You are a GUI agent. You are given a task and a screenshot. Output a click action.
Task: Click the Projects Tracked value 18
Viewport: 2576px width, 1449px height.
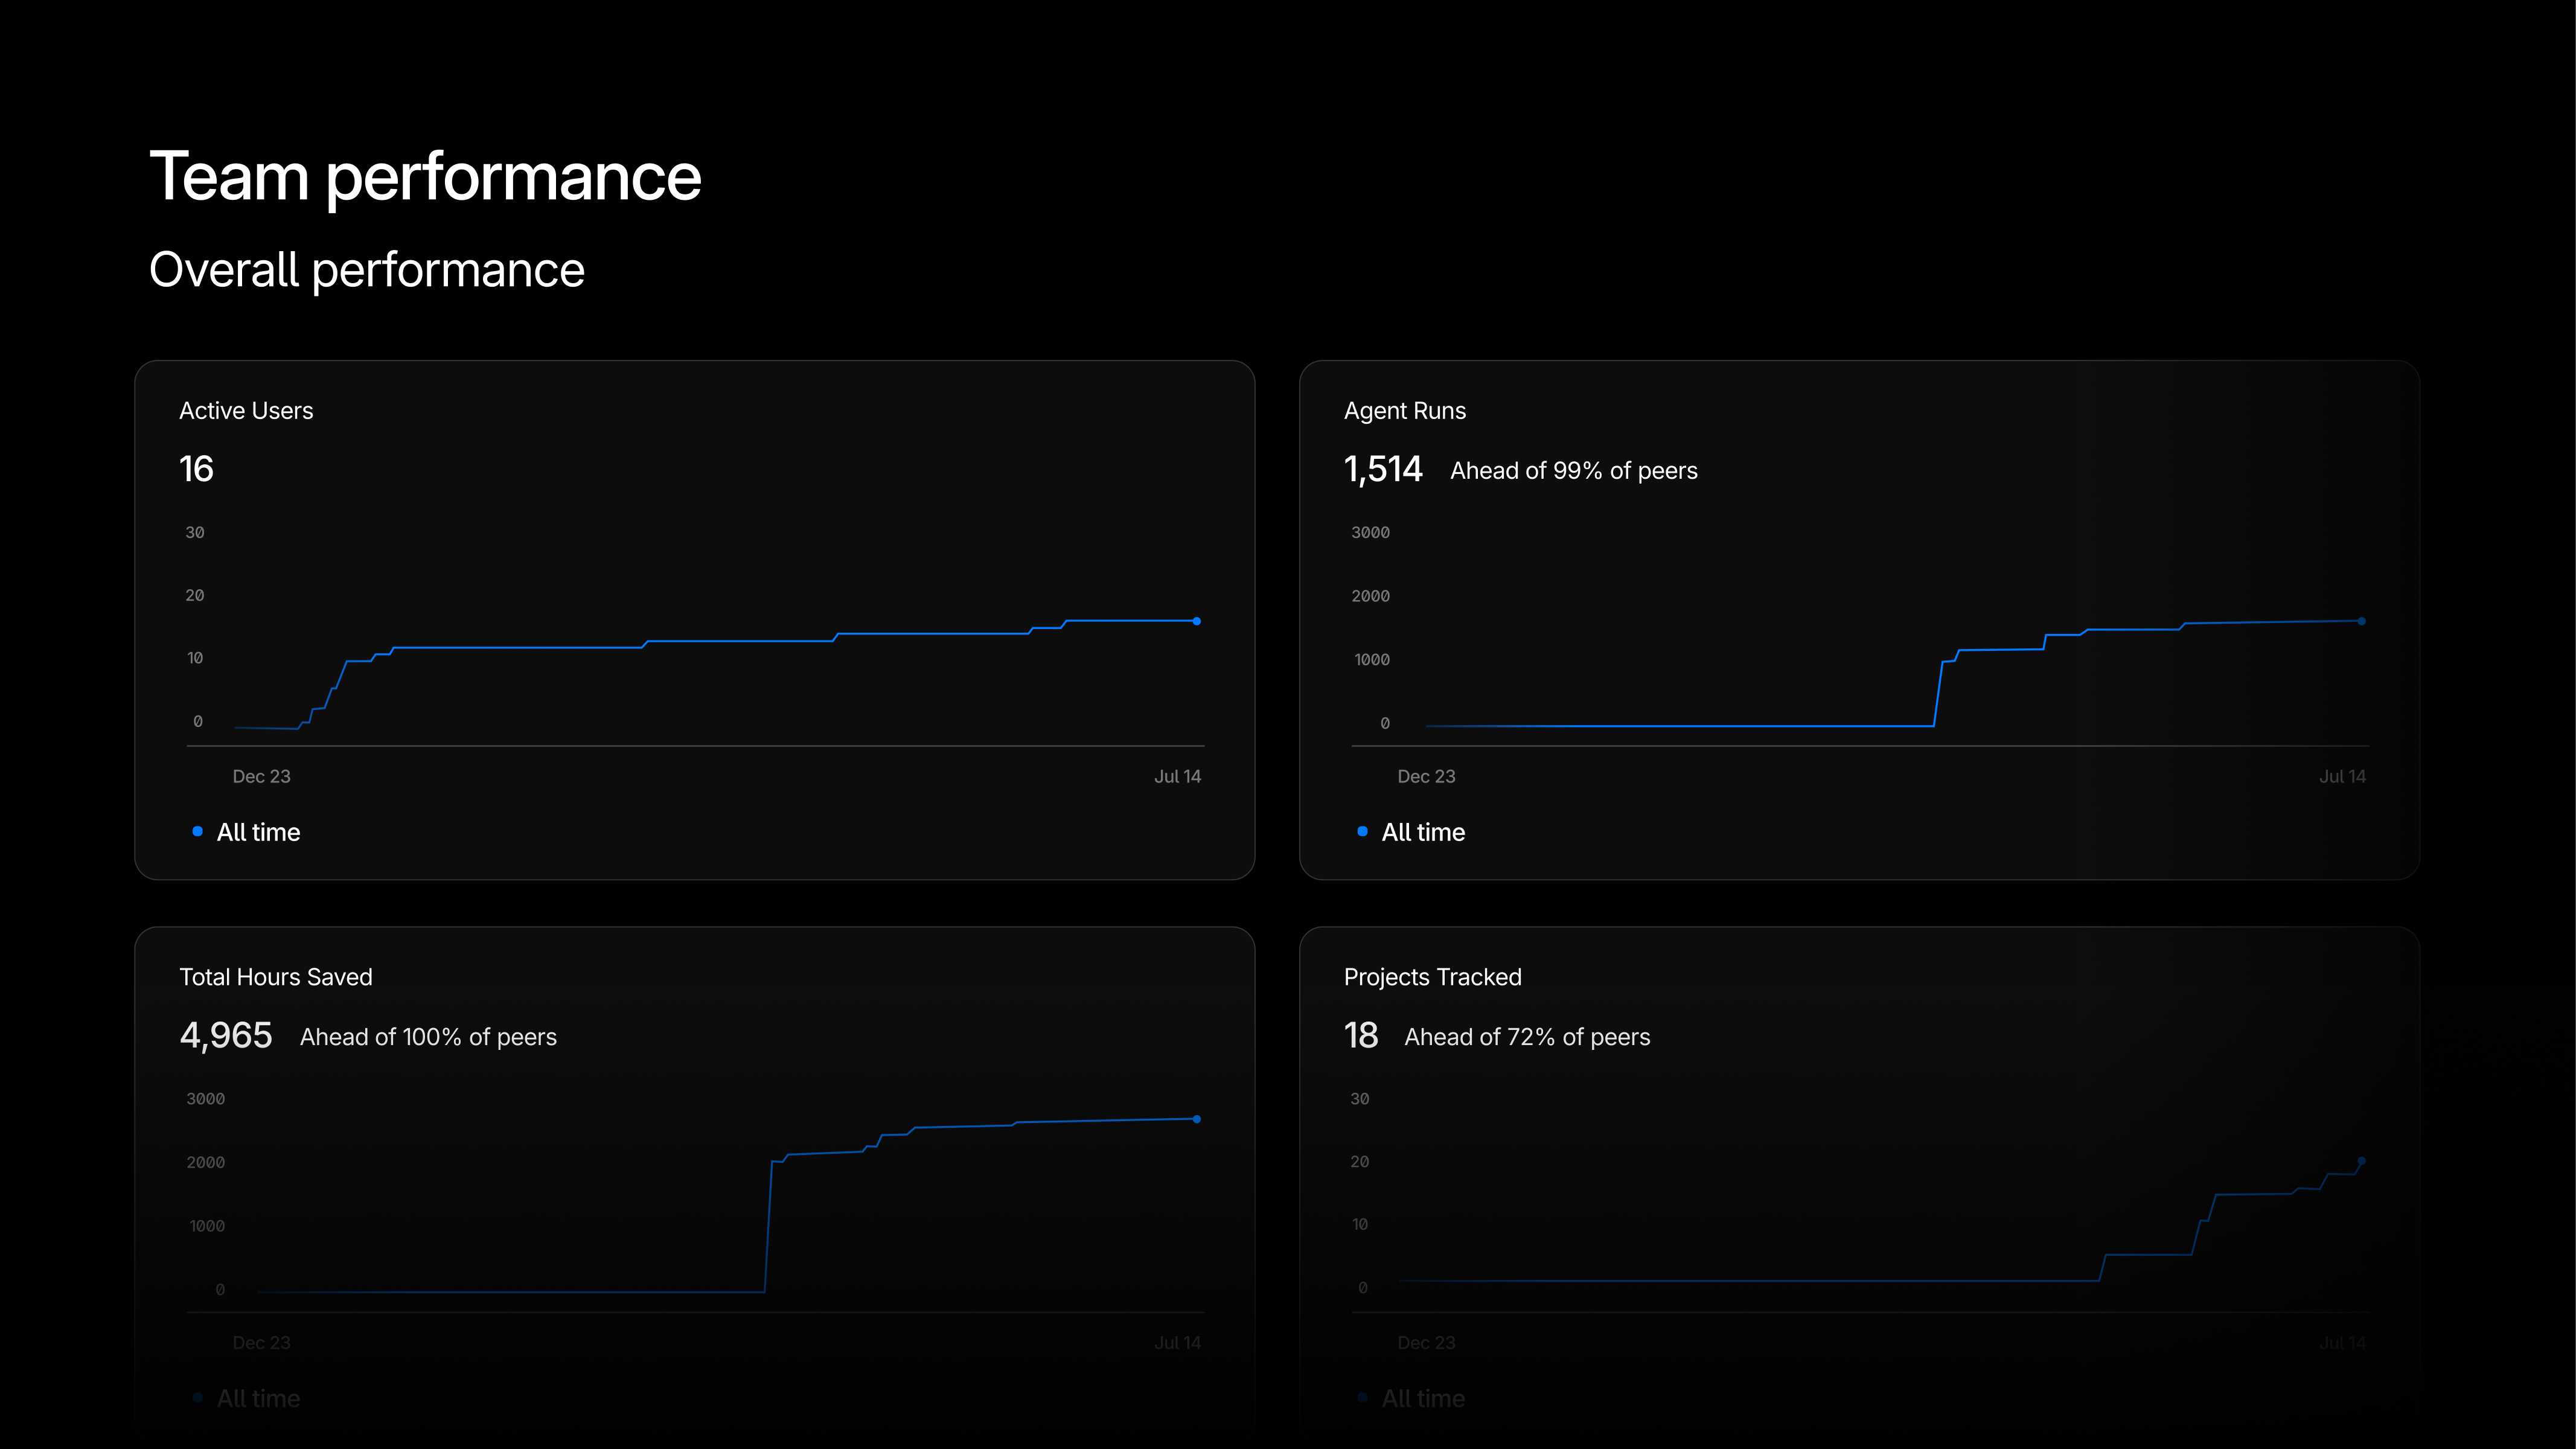point(1361,1036)
